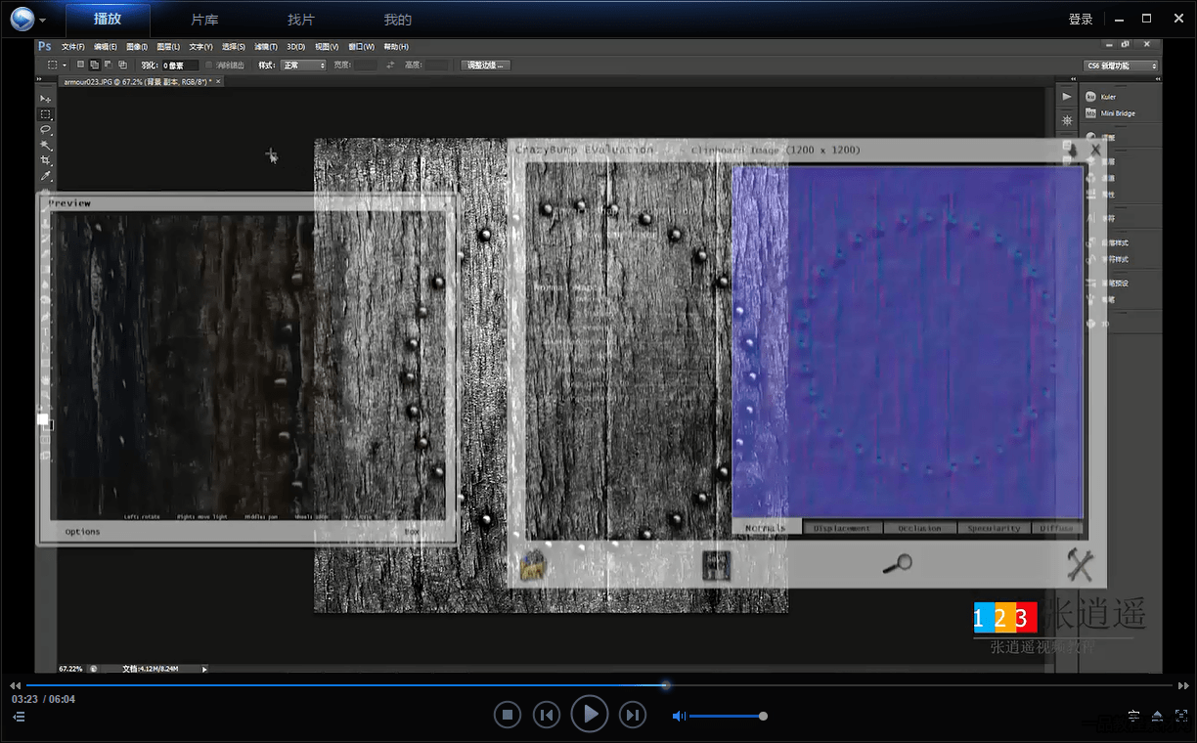This screenshot has height=743, width=1197.
Task: Click the CrazyBump open image icon
Action: pos(532,565)
